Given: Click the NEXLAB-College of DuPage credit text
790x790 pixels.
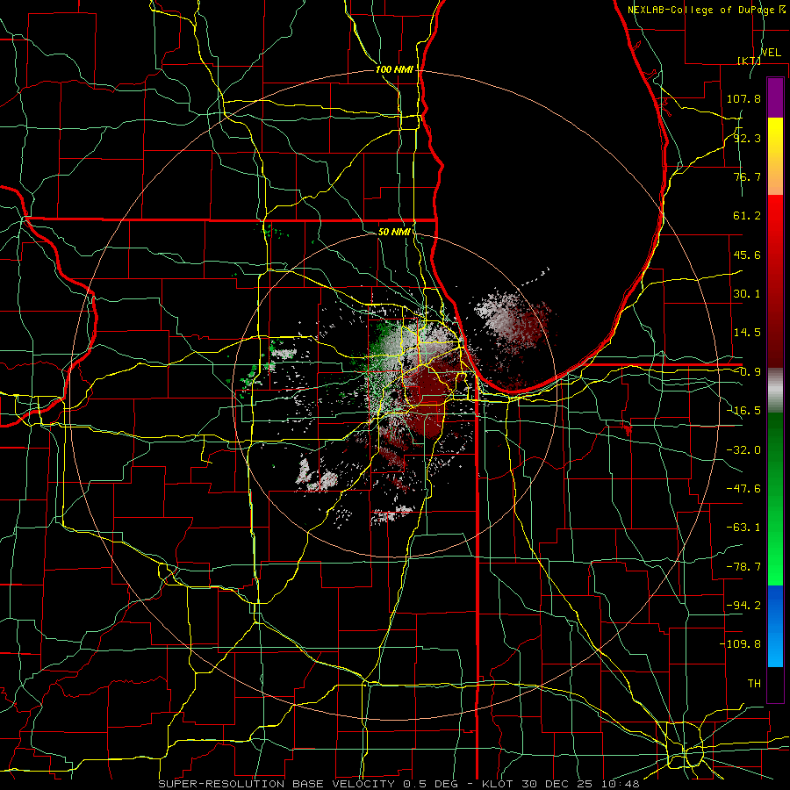Looking at the screenshot, I should coord(703,10).
